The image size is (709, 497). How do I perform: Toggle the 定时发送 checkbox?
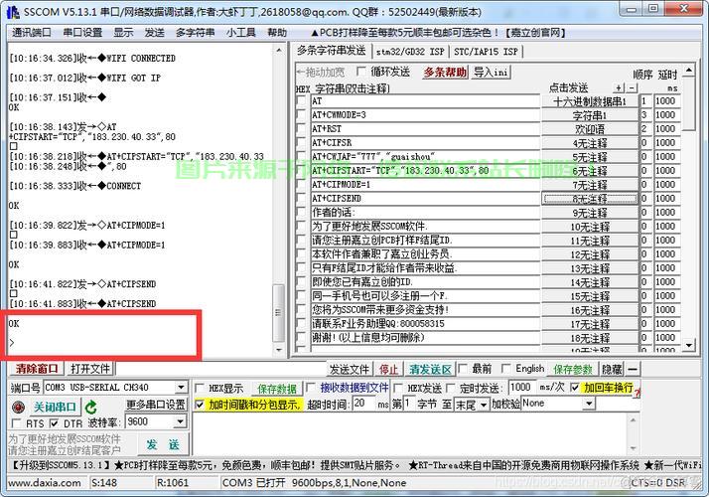click(451, 389)
